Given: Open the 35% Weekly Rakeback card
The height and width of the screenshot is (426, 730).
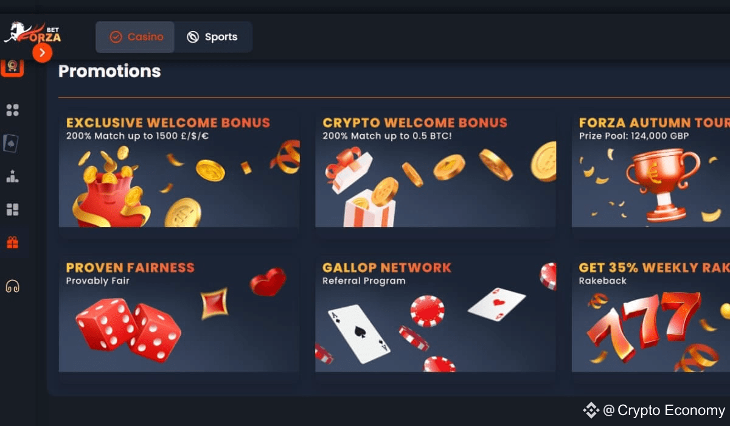Looking at the screenshot, I should [651, 315].
